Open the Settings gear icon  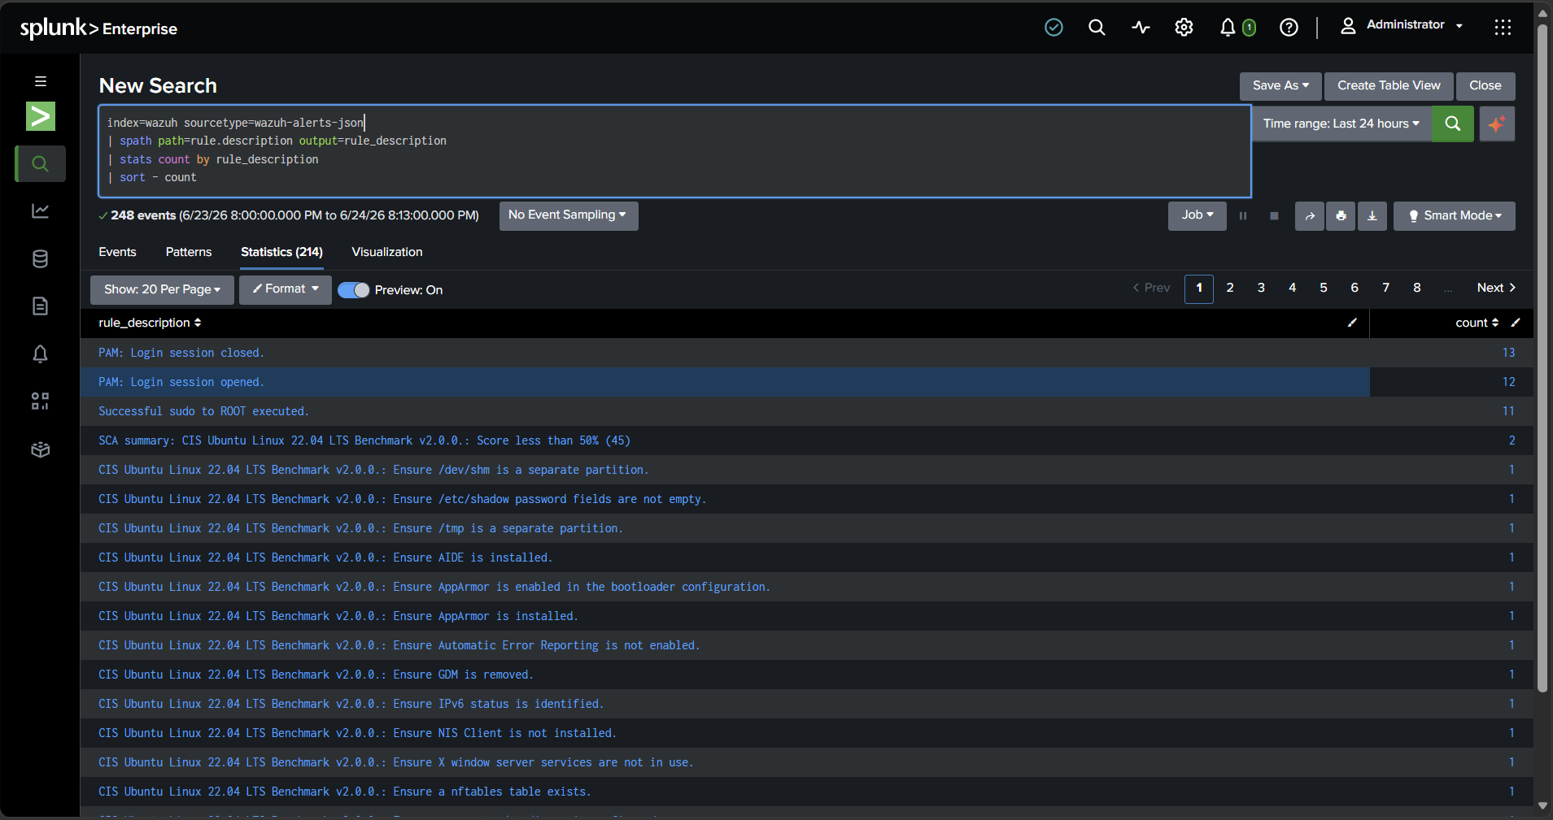(1184, 28)
